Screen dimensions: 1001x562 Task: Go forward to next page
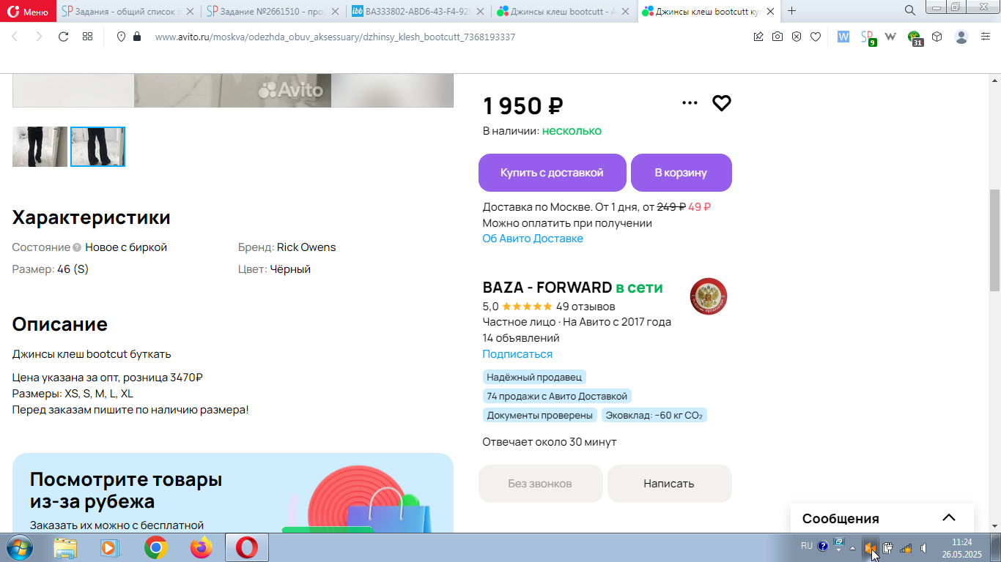click(39, 37)
